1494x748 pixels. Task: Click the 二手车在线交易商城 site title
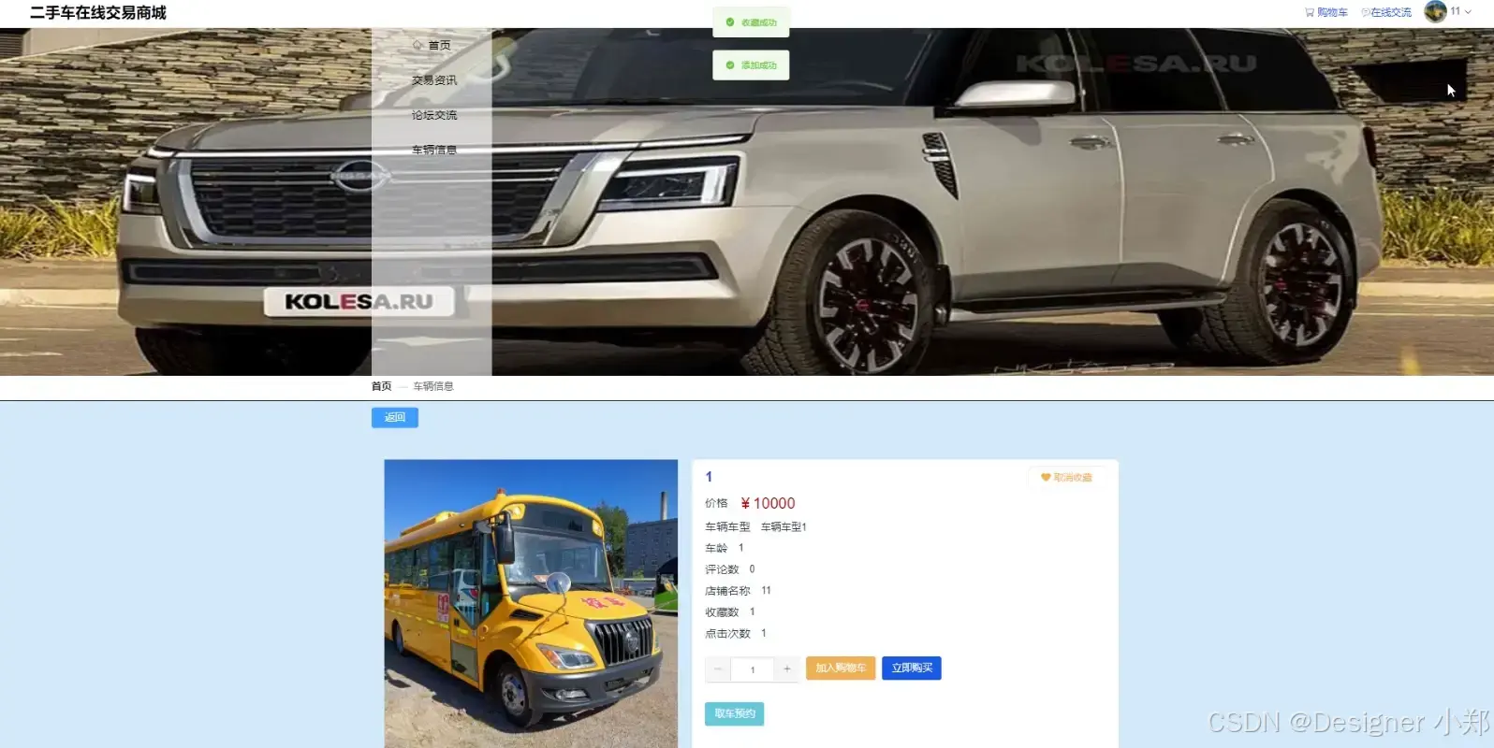97,13
